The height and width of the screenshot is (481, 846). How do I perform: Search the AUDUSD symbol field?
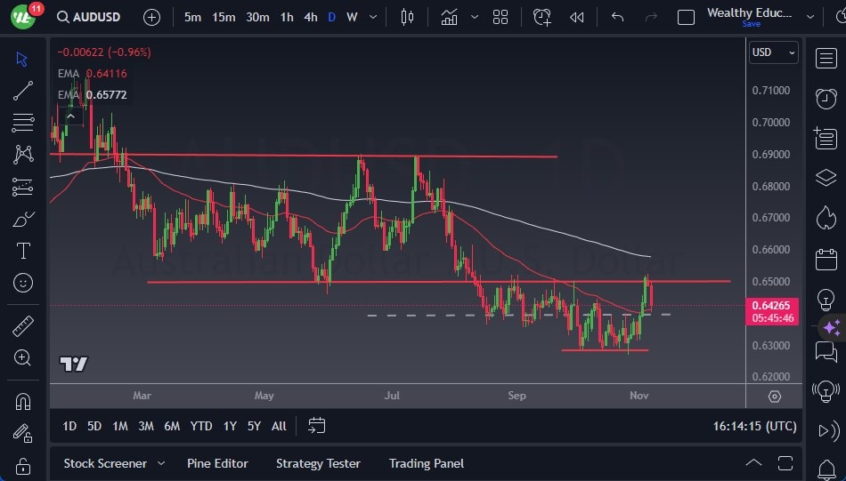point(90,17)
